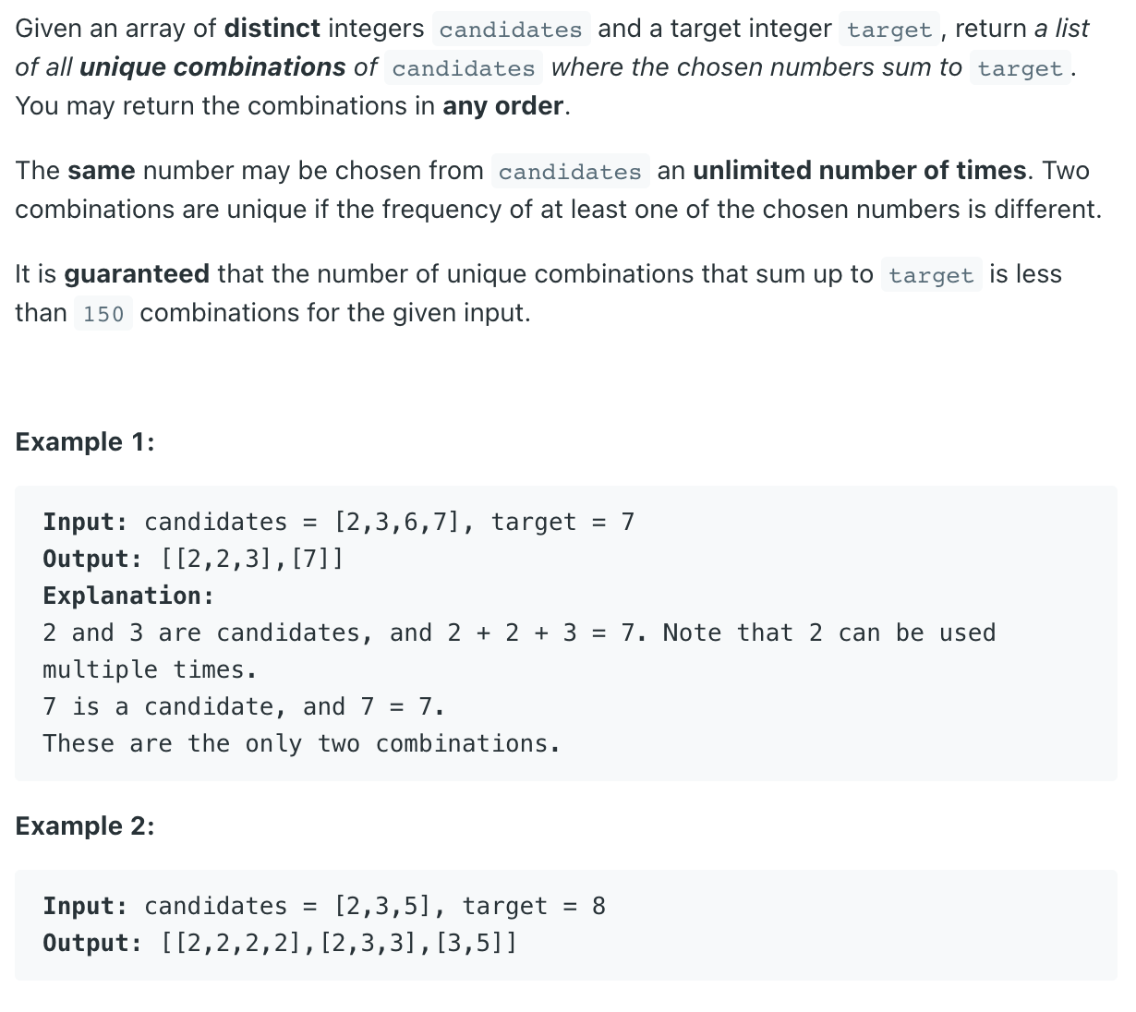
Task: Click the Example 2 output line
Action: pyautogui.click(x=280, y=944)
